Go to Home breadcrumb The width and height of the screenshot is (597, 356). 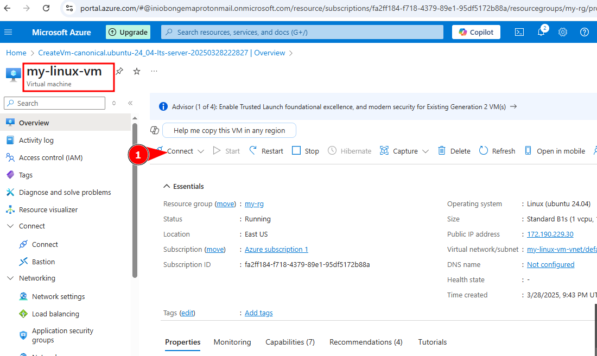point(16,53)
